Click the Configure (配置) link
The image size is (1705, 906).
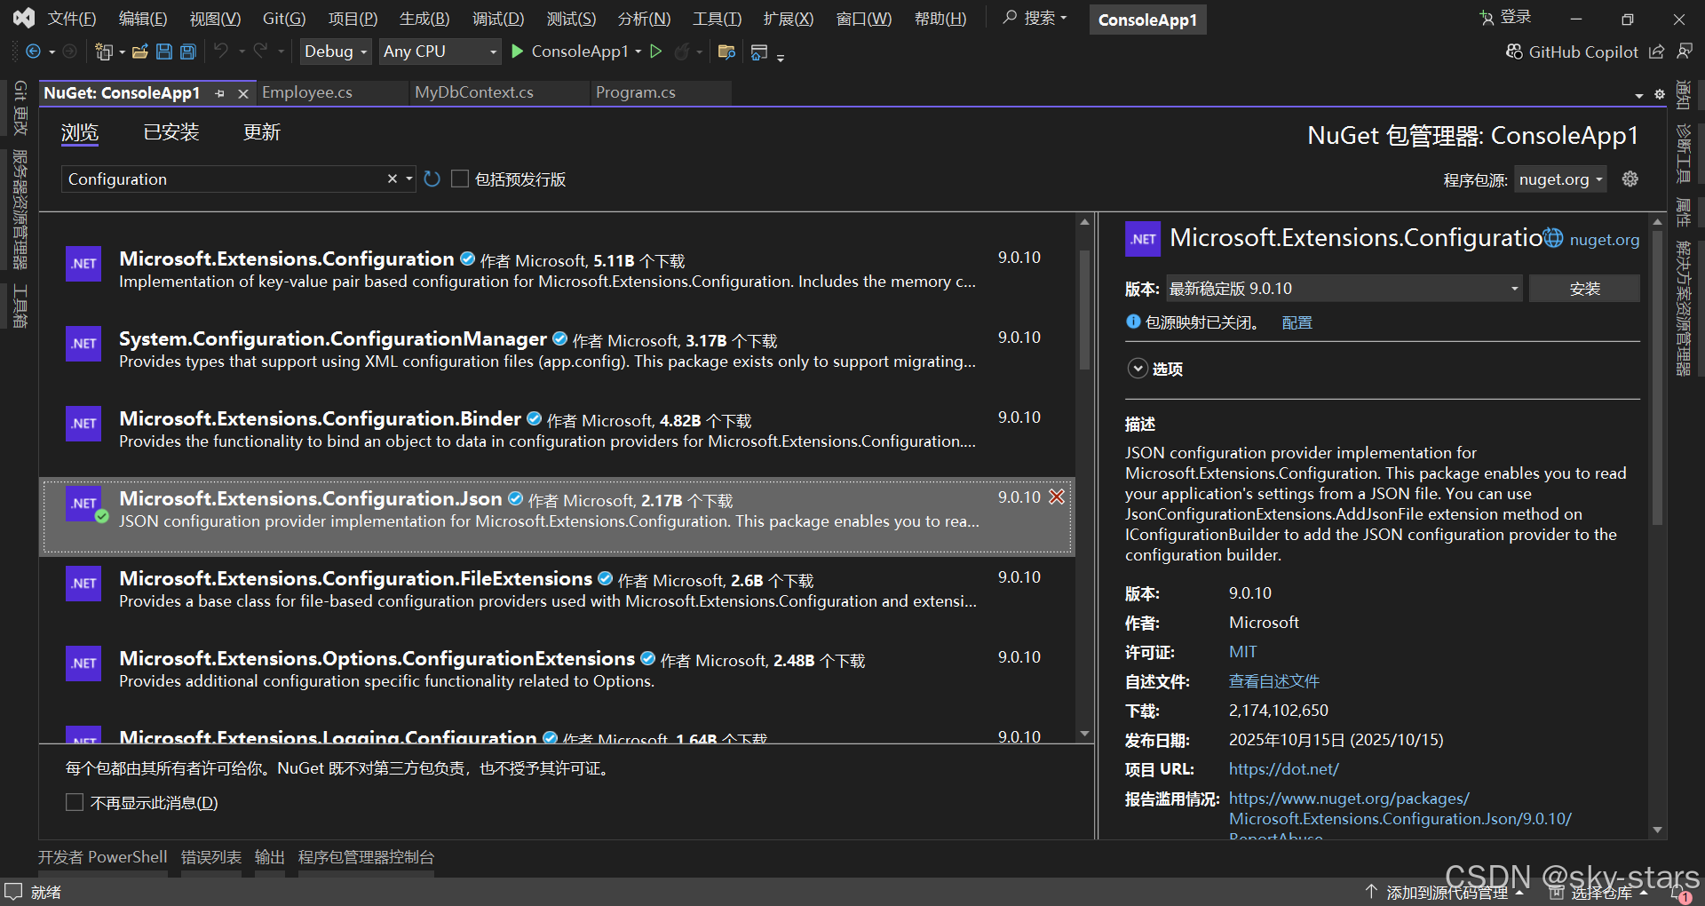[1297, 322]
